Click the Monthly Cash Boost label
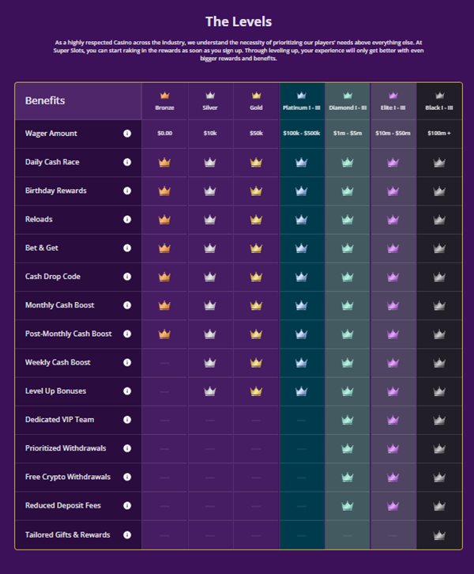The image size is (474, 574). [x=63, y=305]
